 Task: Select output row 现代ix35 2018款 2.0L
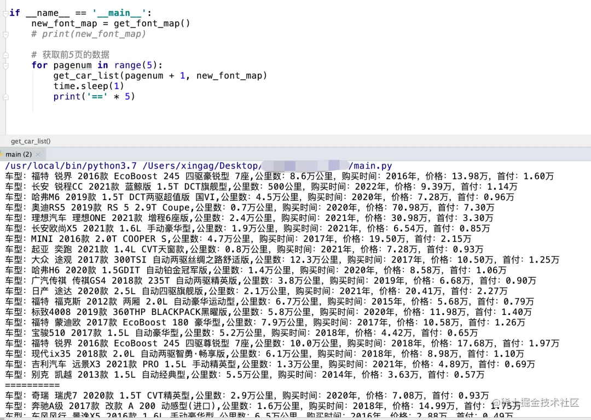click(264, 354)
